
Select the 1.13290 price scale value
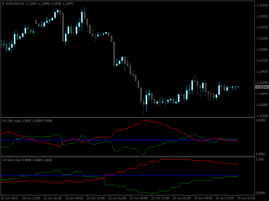(x=262, y=39)
